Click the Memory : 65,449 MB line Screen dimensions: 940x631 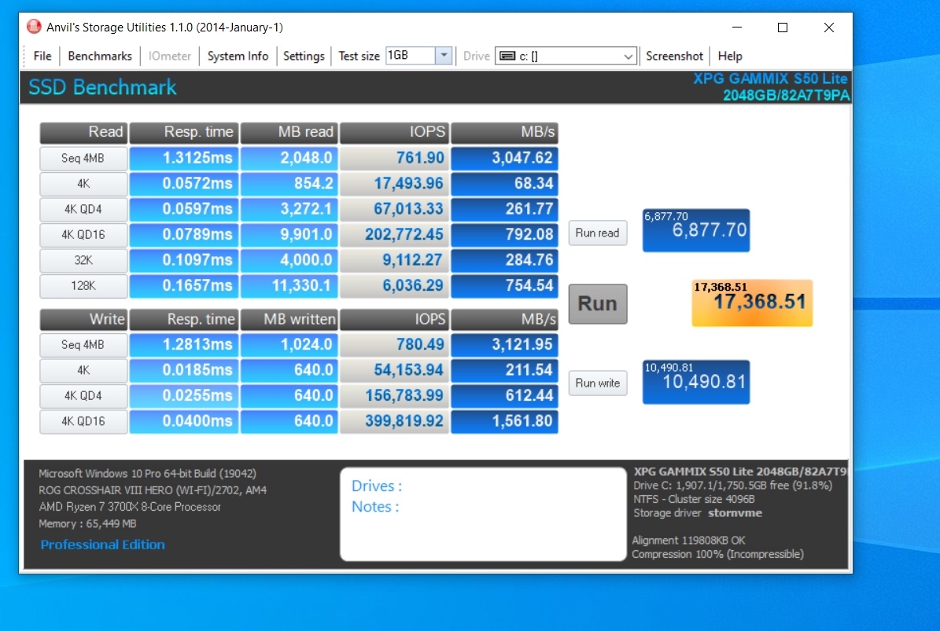(x=87, y=524)
